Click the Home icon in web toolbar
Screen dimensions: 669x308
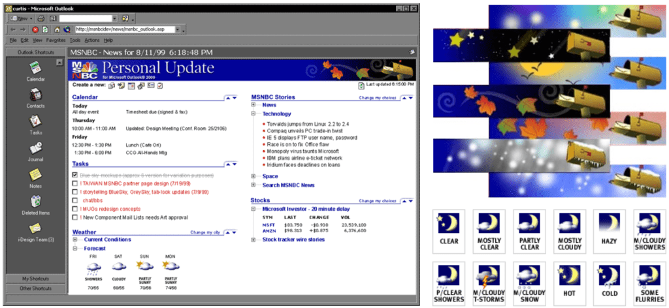[x=57, y=29]
